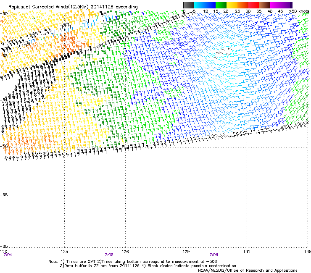This screenshot has width=311, height=273.
Task: Click the legend value '10'
Action: point(206,11)
